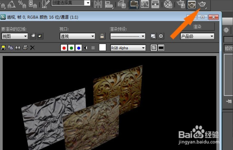Select the Align tool
The width and height of the screenshot is (233, 150).
pos(109,4)
